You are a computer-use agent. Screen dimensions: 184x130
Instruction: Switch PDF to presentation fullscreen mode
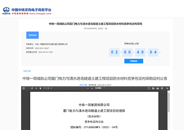pos(149,88)
